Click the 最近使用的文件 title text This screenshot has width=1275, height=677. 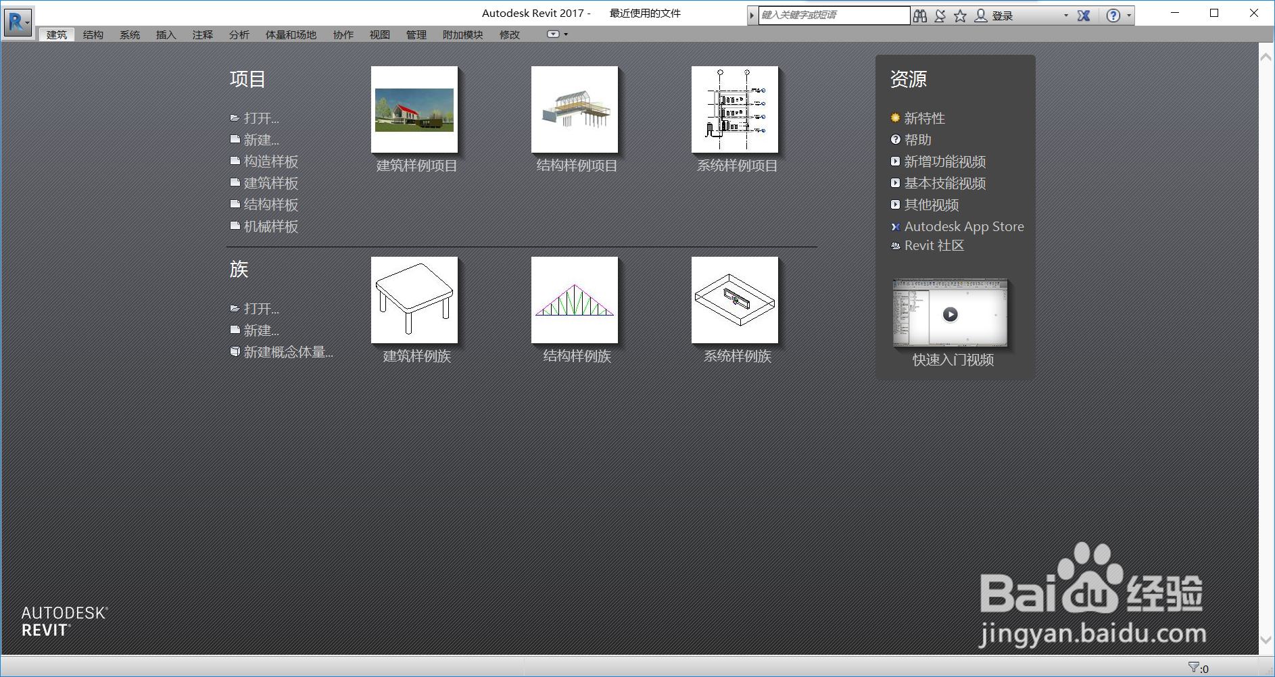(645, 13)
